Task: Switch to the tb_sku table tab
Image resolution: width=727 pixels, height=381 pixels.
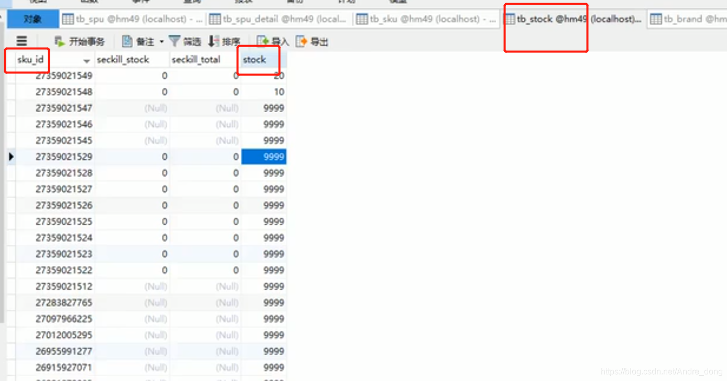Action: pyautogui.click(x=426, y=19)
